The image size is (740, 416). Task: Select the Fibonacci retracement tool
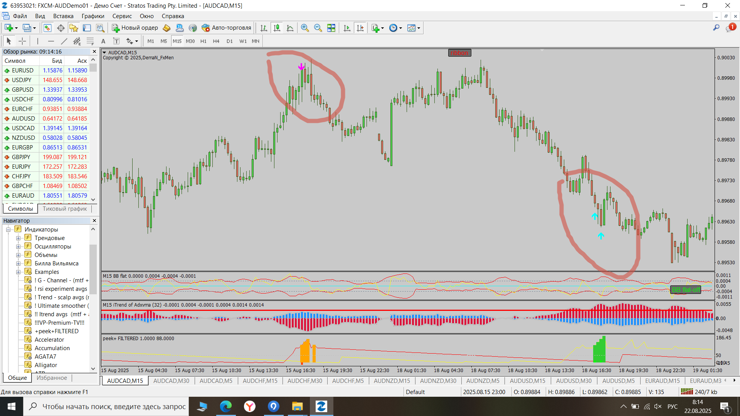[x=90, y=41]
